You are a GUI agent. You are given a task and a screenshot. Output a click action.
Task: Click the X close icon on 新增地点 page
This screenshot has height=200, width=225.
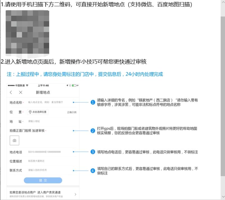[x=20, y=92]
